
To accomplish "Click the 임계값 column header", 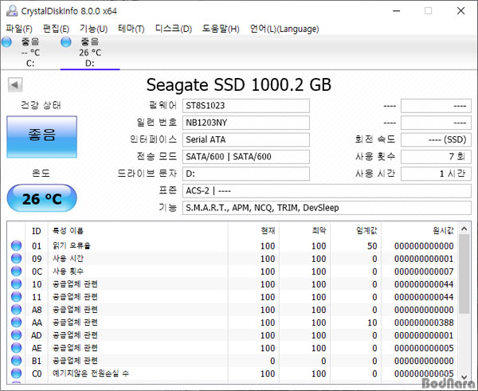I will click(x=355, y=231).
